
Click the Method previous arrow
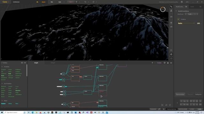(186, 14)
